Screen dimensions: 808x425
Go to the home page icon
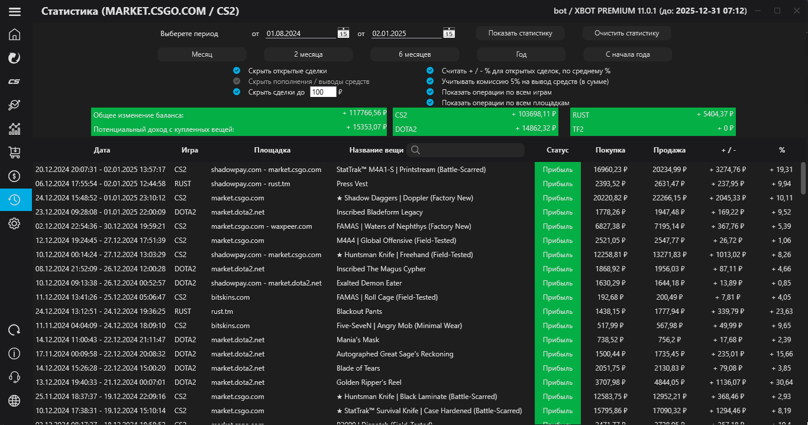(x=15, y=34)
